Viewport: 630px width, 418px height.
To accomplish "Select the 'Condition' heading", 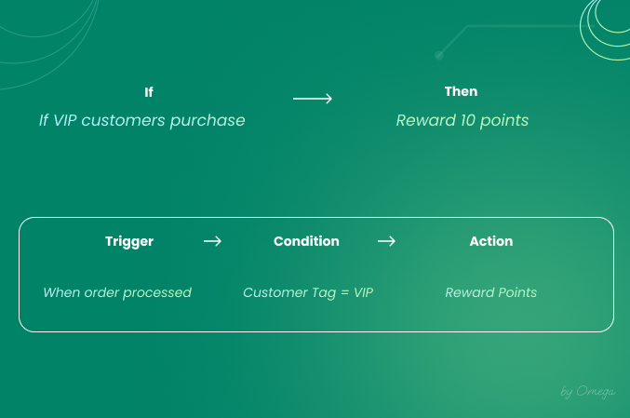I will coord(306,241).
